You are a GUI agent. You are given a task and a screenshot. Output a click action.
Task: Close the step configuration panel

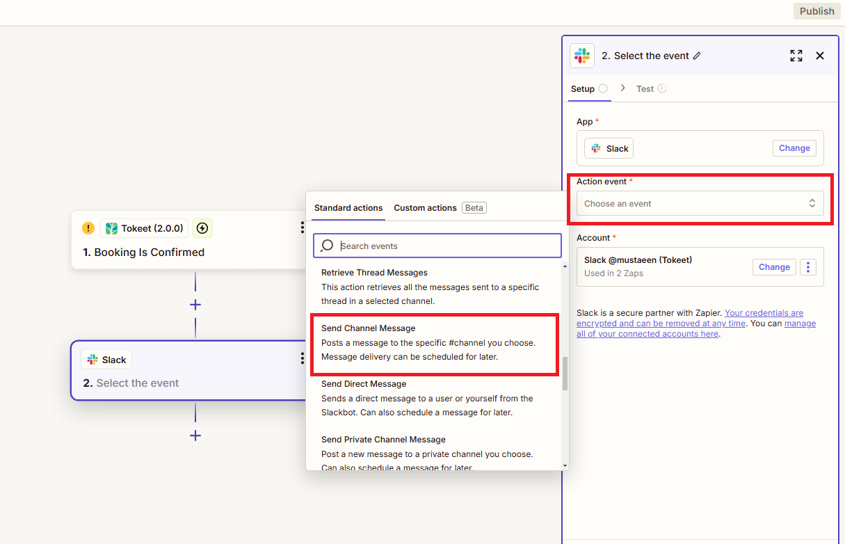(x=820, y=56)
